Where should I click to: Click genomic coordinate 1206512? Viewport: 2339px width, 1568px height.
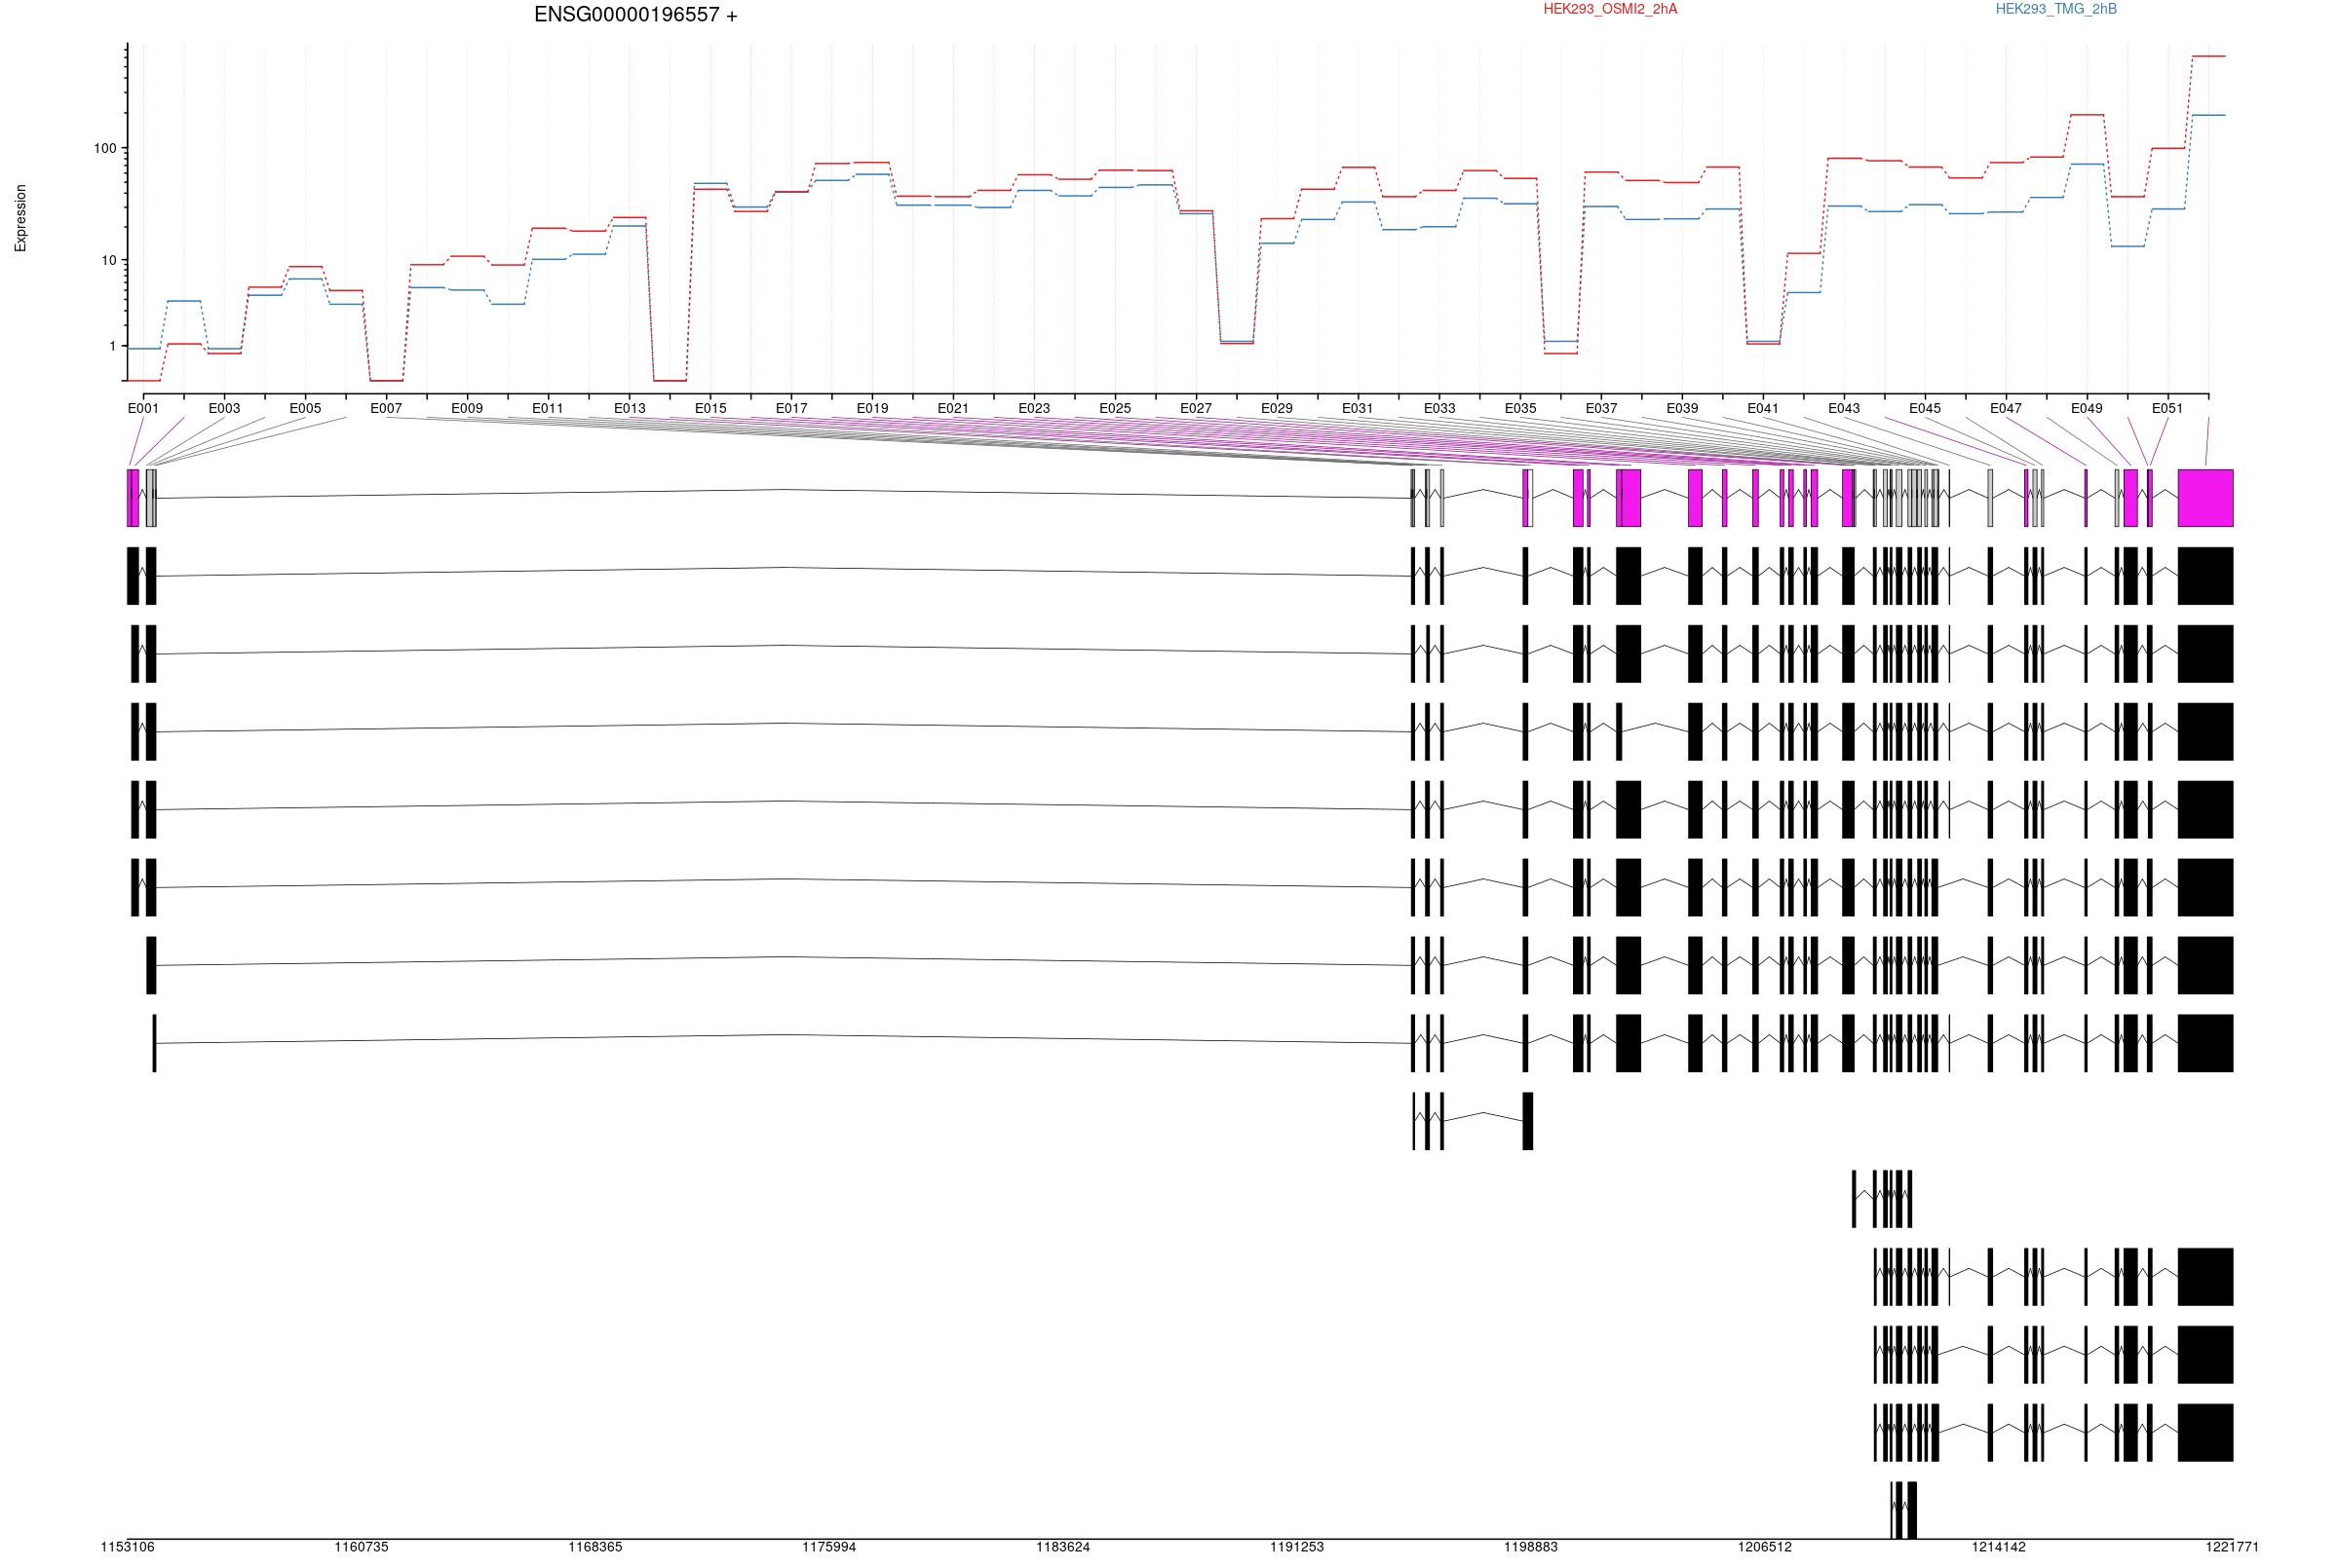pos(1766,1548)
